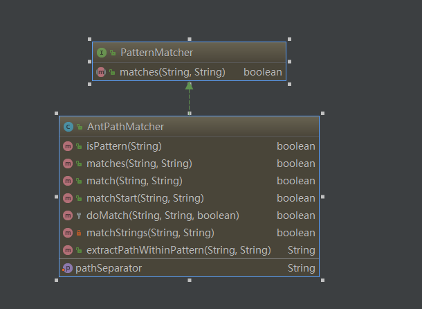The height and width of the screenshot is (309, 422).
Task: Click the public icon beside extractPathWithinPattern
Action: tap(79, 250)
